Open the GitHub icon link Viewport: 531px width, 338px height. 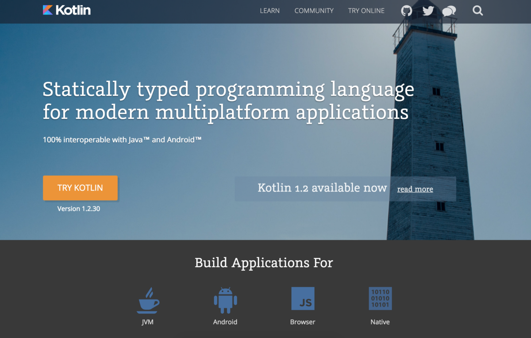pyautogui.click(x=407, y=11)
